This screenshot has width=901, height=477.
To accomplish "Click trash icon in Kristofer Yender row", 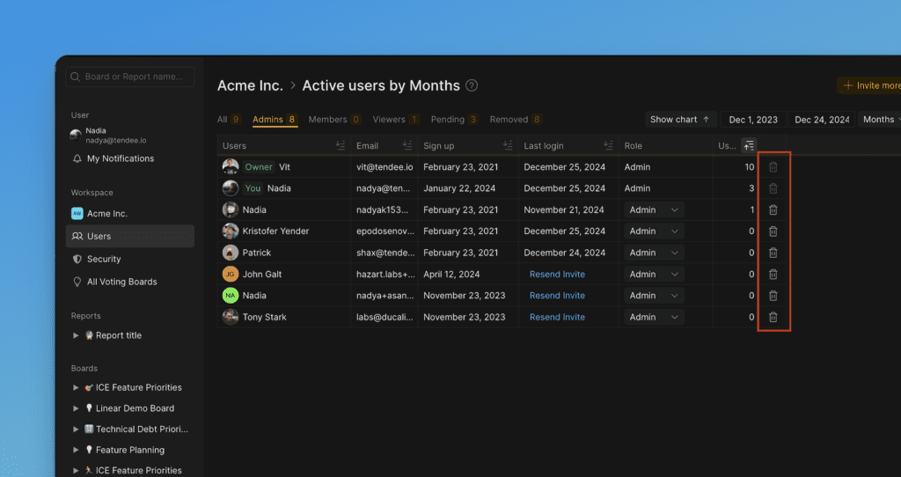I will [x=773, y=231].
